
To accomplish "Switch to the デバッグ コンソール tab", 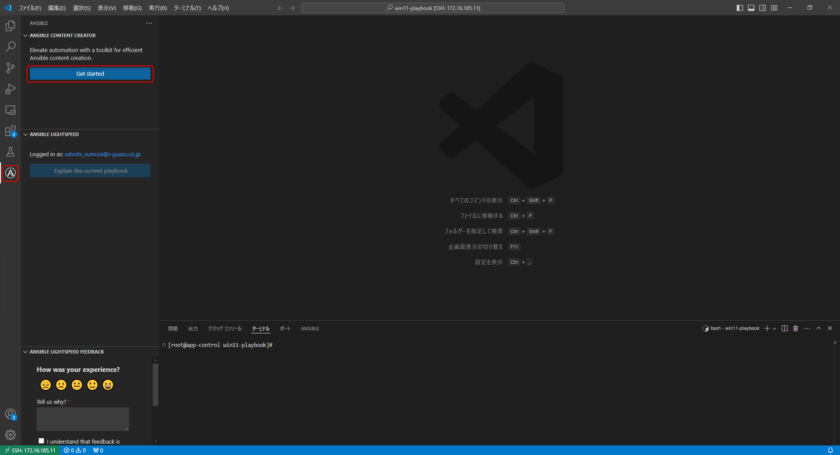I will [x=225, y=329].
